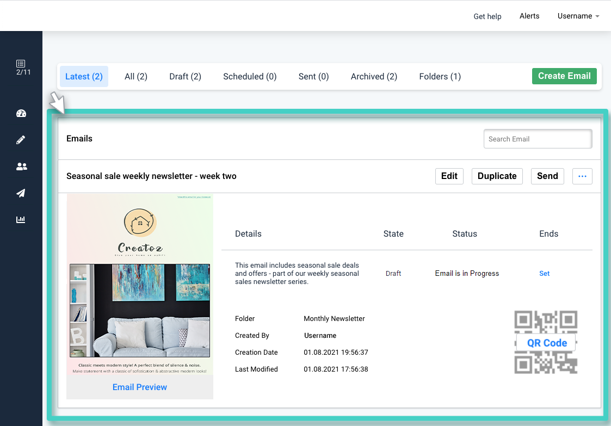
Task: Click the green Create Email button
Action: pos(564,76)
